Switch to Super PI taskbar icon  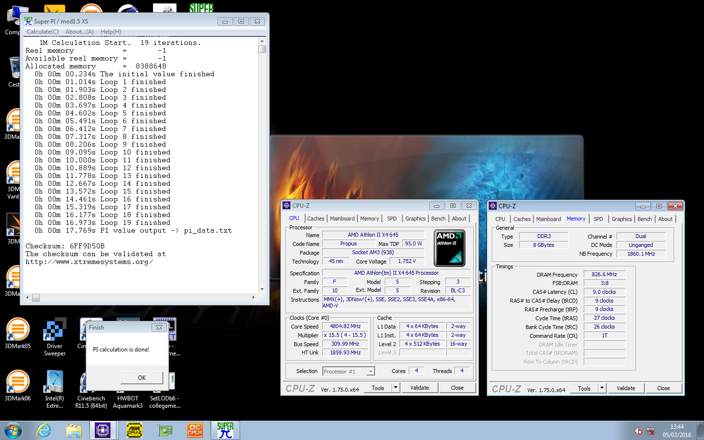[225, 431]
